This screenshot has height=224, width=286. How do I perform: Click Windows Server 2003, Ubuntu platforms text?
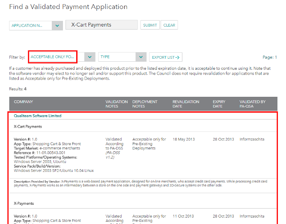tap(40, 161)
